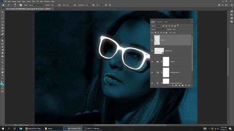Filter layers by type (T) icon

169,26
